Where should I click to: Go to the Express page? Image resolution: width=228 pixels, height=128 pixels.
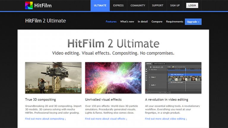coord(118,5)
